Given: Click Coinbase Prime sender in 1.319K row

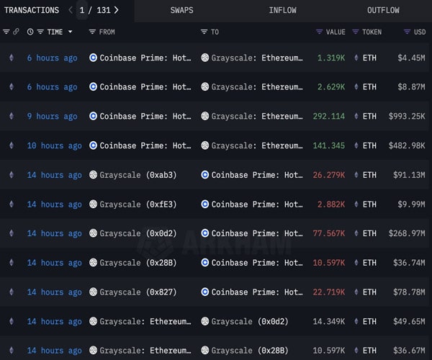Looking at the screenshot, I should (x=145, y=58).
